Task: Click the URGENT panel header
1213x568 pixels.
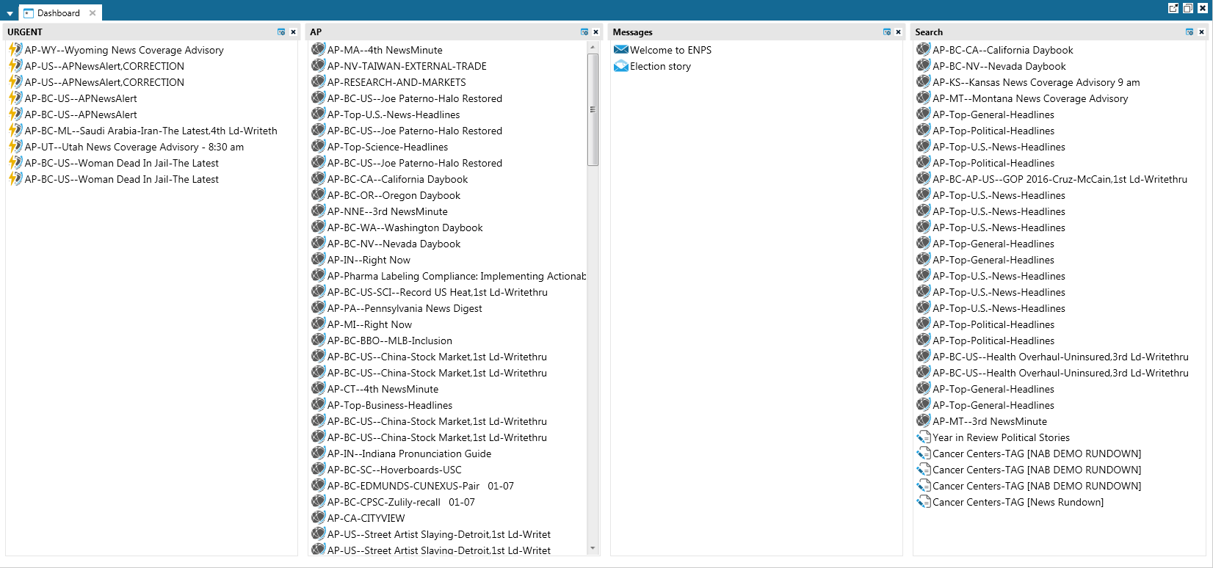Action: [x=152, y=32]
